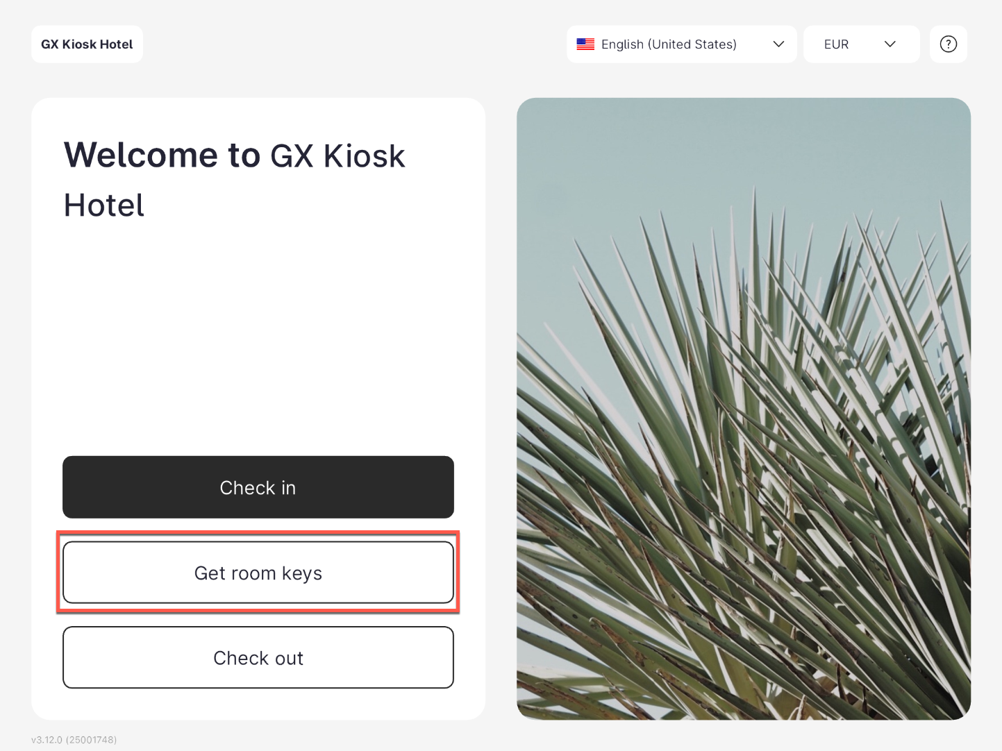This screenshot has width=1002, height=751.
Task: Expand the EUR currency chevron arrow
Action: 890,44
